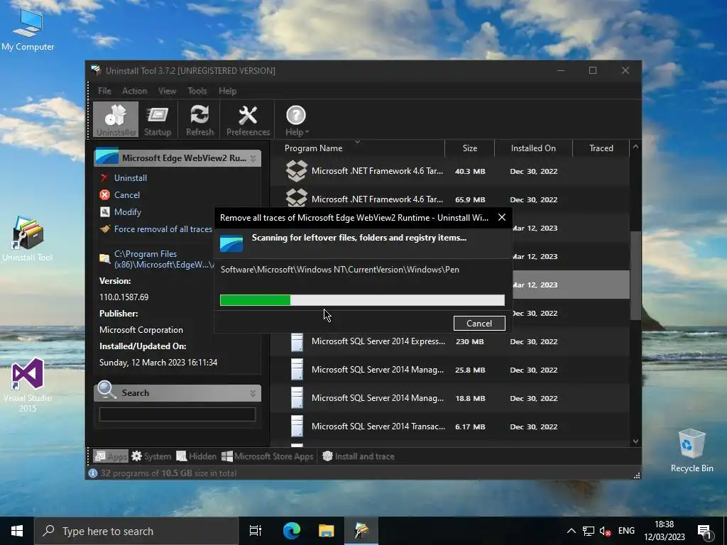The height and width of the screenshot is (545, 727).
Task: Sort by Installed On column header
Action: [533, 148]
